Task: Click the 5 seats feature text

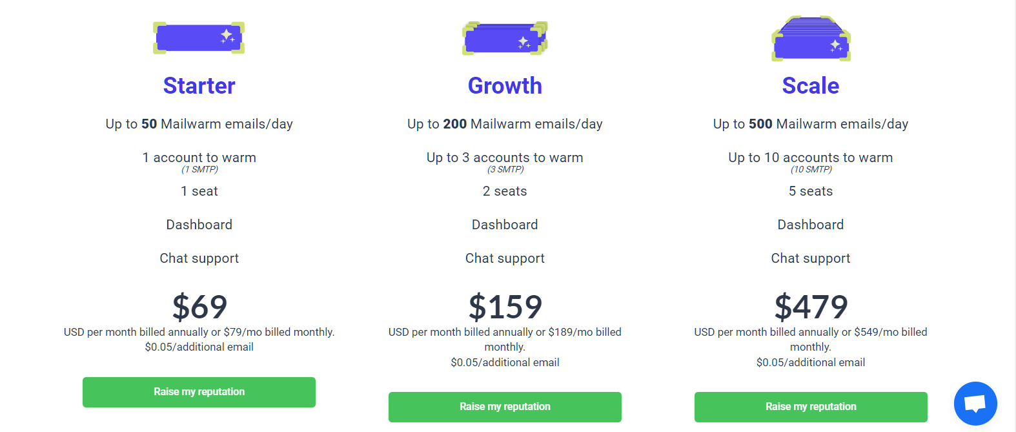Action: click(x=811, y=191)
